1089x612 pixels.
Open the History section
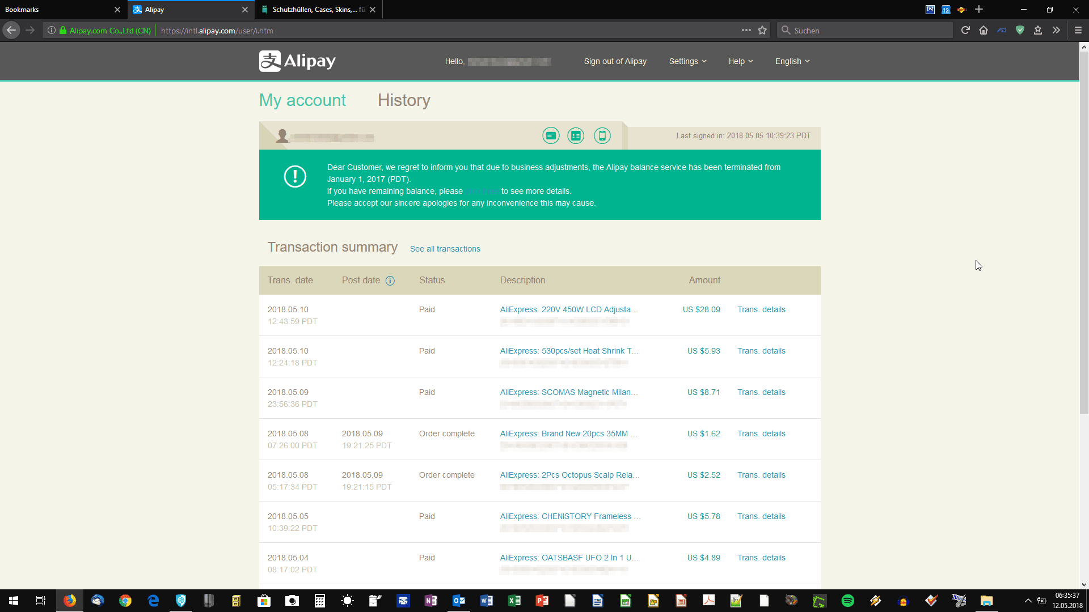404,100
